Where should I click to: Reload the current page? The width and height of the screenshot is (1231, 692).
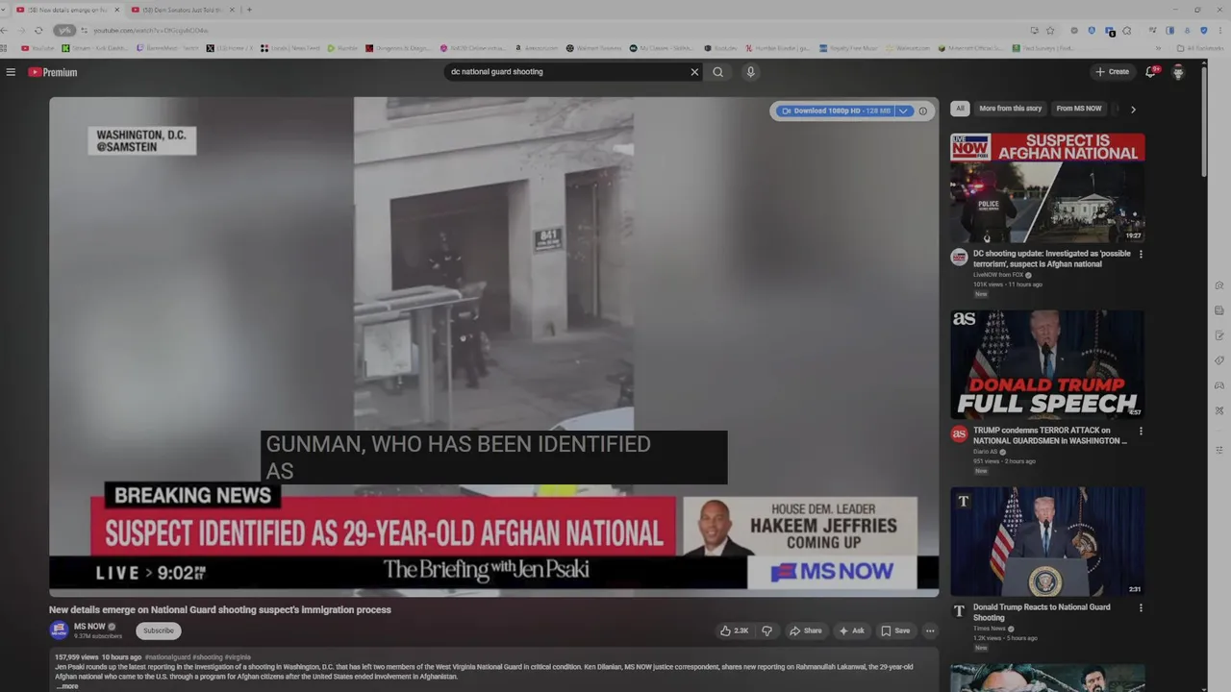pyautogui.click(x=38, y=30)
